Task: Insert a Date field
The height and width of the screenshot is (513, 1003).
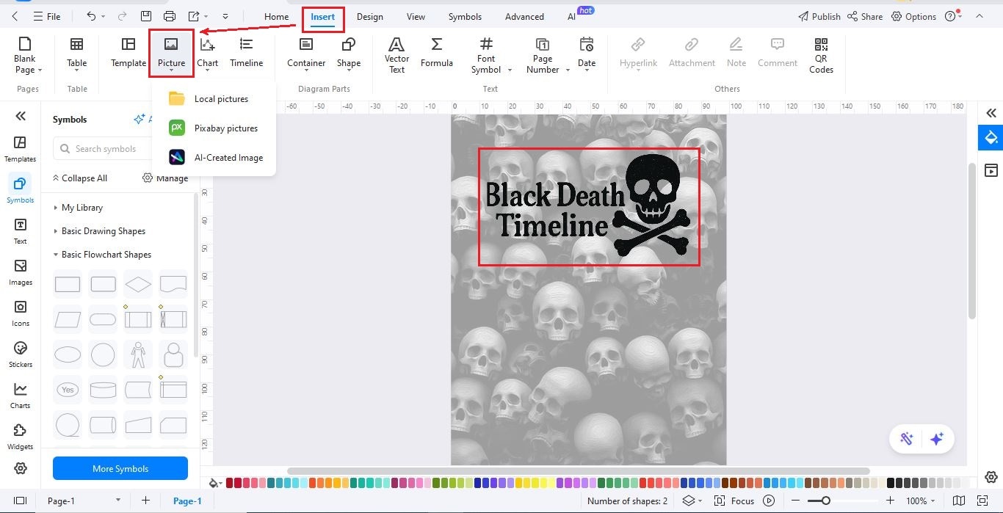Action: tap(586, 54)
